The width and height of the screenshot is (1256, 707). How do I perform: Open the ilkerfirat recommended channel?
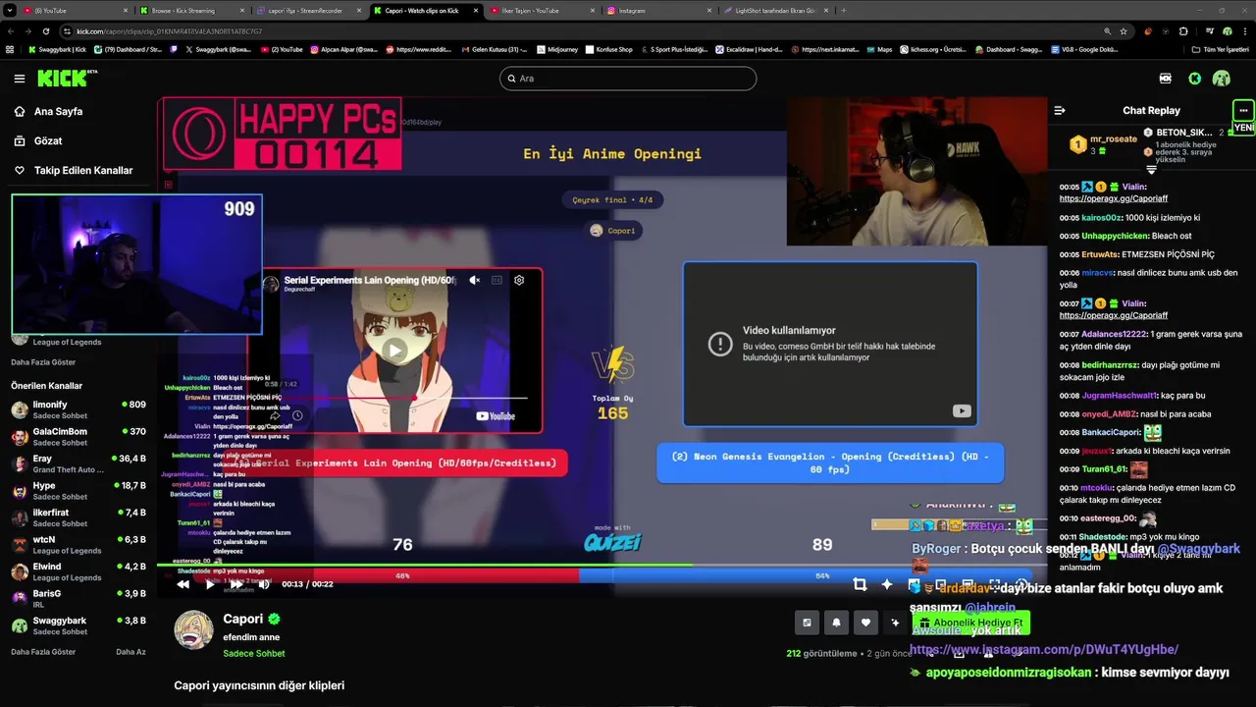pyautogui.click(x=78, y=517)
